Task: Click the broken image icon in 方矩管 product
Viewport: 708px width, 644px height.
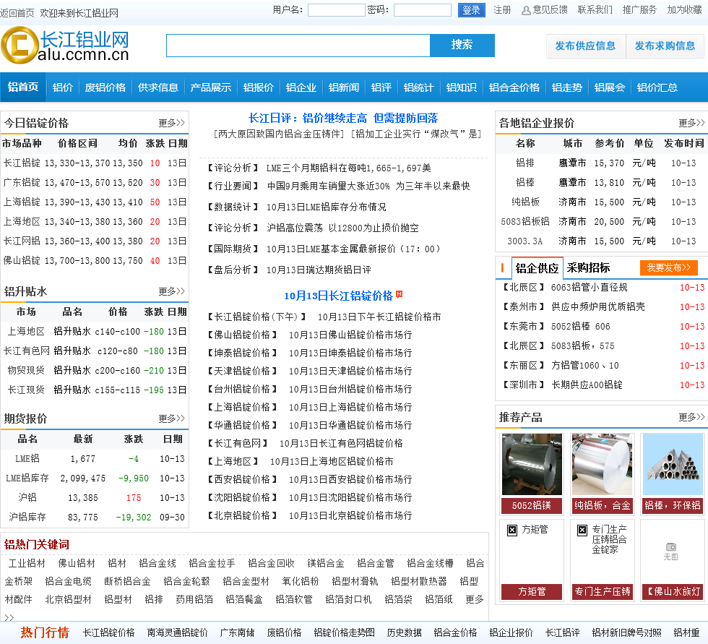Action: pos(512,530)
